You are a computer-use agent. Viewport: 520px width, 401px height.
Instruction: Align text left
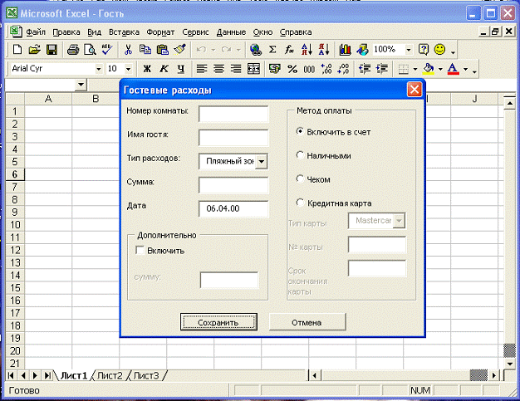point(202,69)
